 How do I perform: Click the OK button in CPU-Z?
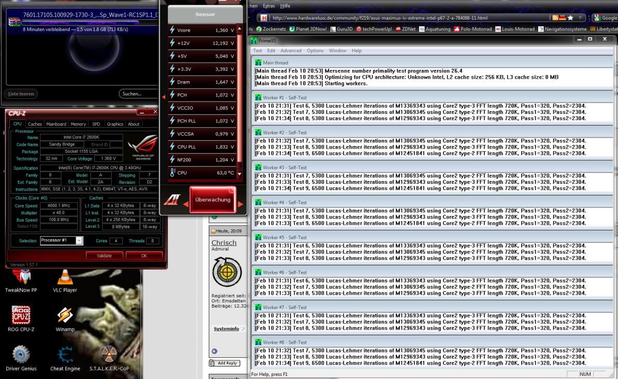point(144,256)
